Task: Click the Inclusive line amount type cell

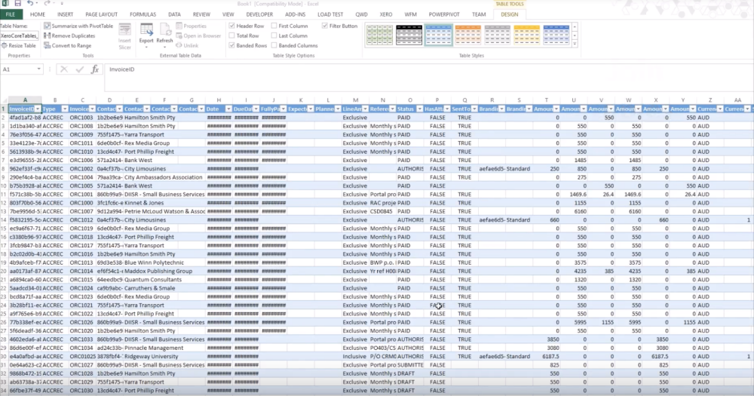Action: tap(355, 357)
